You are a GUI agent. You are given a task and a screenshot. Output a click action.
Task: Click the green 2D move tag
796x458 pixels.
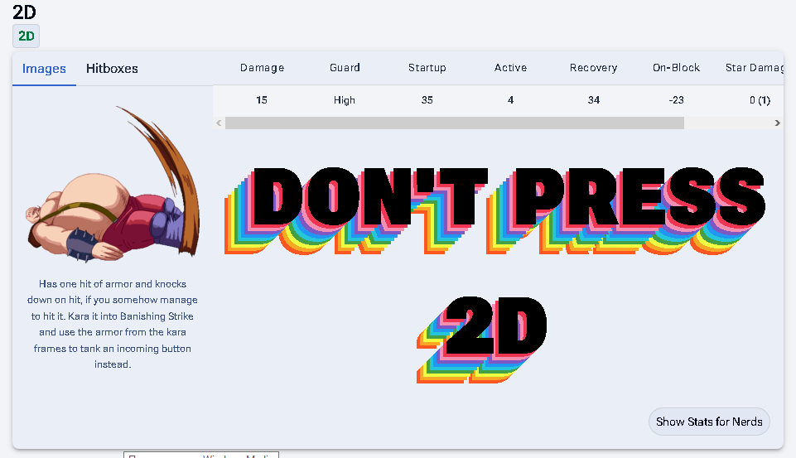[x=26, y=36]
